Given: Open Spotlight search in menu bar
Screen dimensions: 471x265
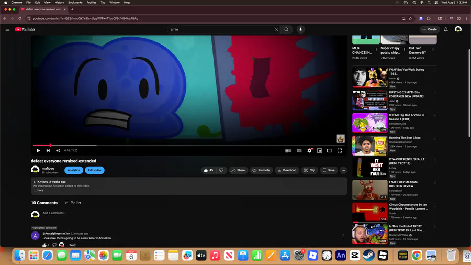Looking at the screenshot, I should pos(429,3).
